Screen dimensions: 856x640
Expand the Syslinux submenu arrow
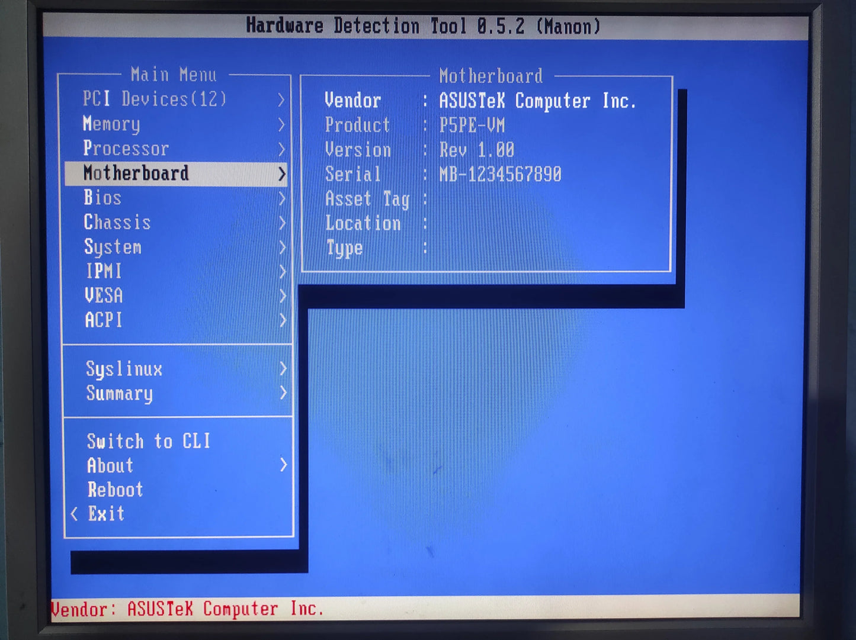[283, 369]
